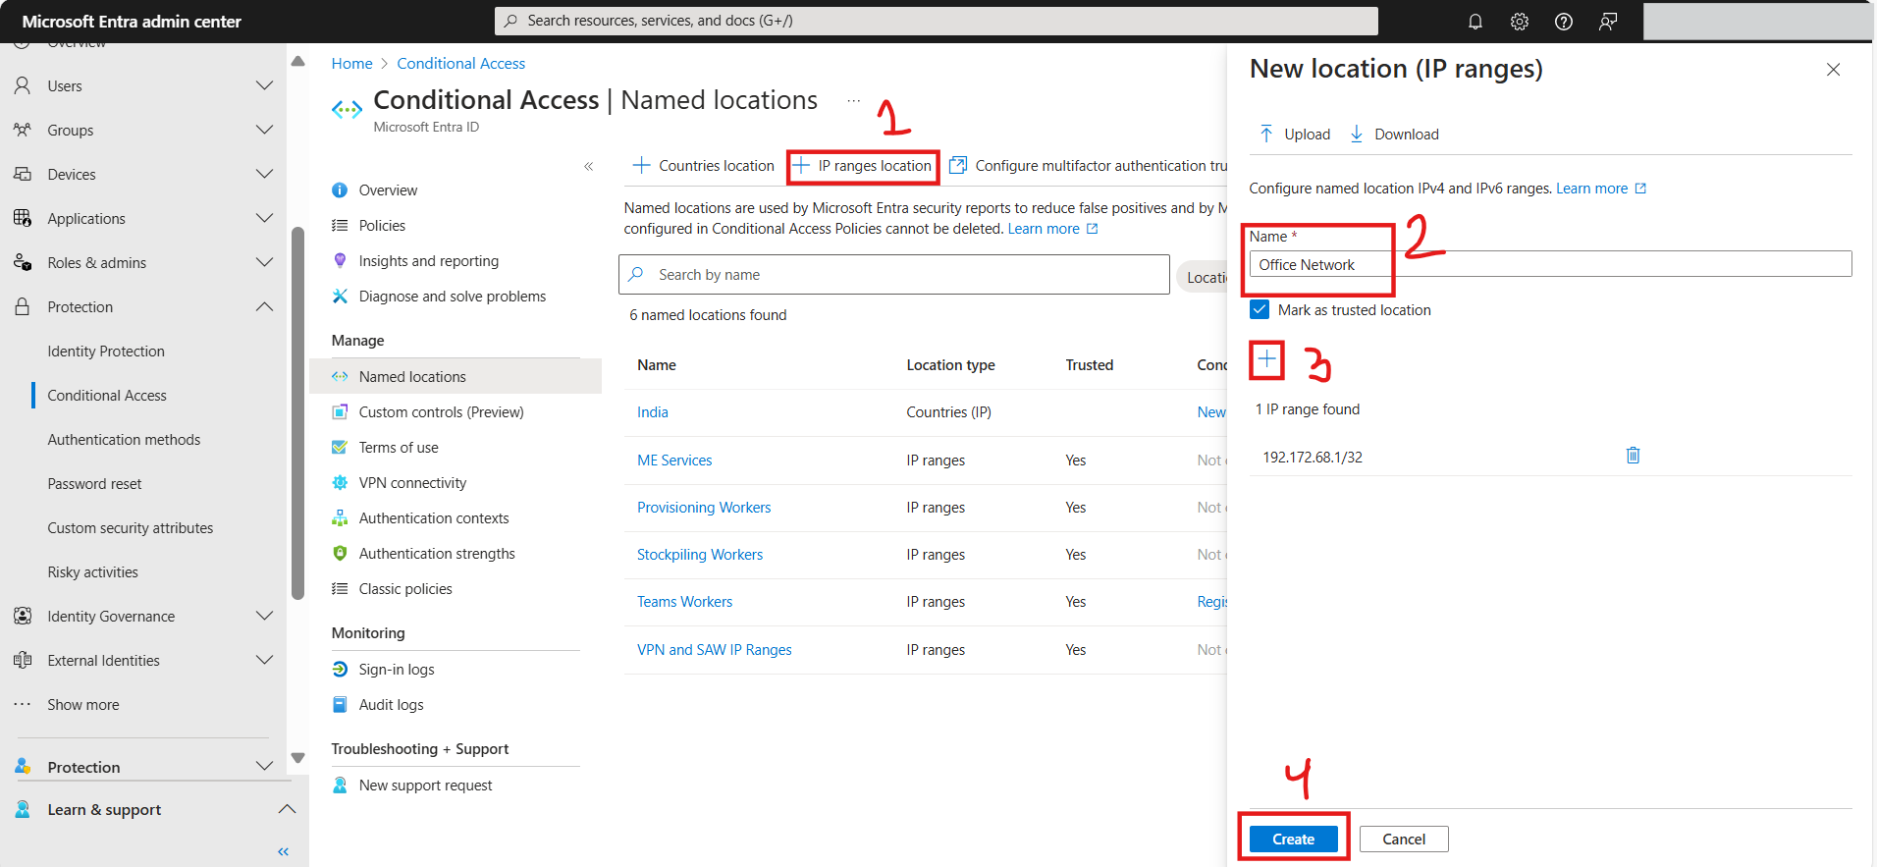Click Show more in the sidebar
Screen dimensions: 1877x867
coord(83,704)
